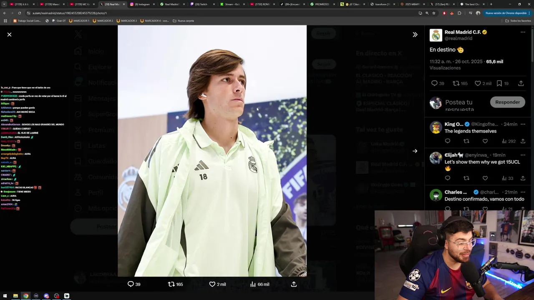Screen dimensions: 534x300
Task: Share the sidebar post via upload icon
Action: click(x=521, y=83)
